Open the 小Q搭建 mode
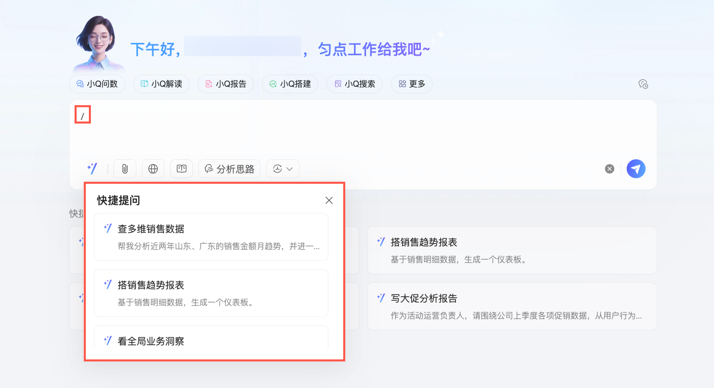Image resolution: width=714 pixels, height=388 pixels. pos(290,84)
